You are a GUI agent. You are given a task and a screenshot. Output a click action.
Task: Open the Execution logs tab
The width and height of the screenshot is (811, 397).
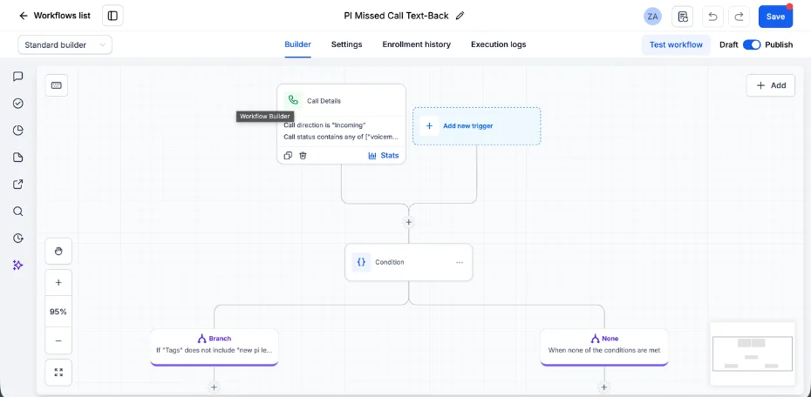(498, 44)
